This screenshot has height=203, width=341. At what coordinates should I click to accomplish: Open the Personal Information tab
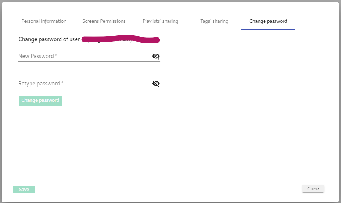[x=44, y=21]
